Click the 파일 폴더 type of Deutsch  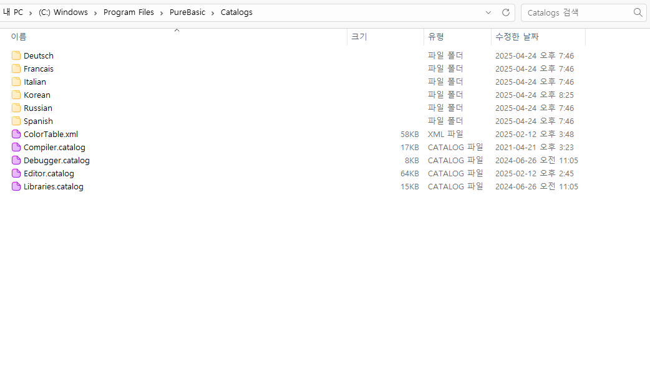445,55
